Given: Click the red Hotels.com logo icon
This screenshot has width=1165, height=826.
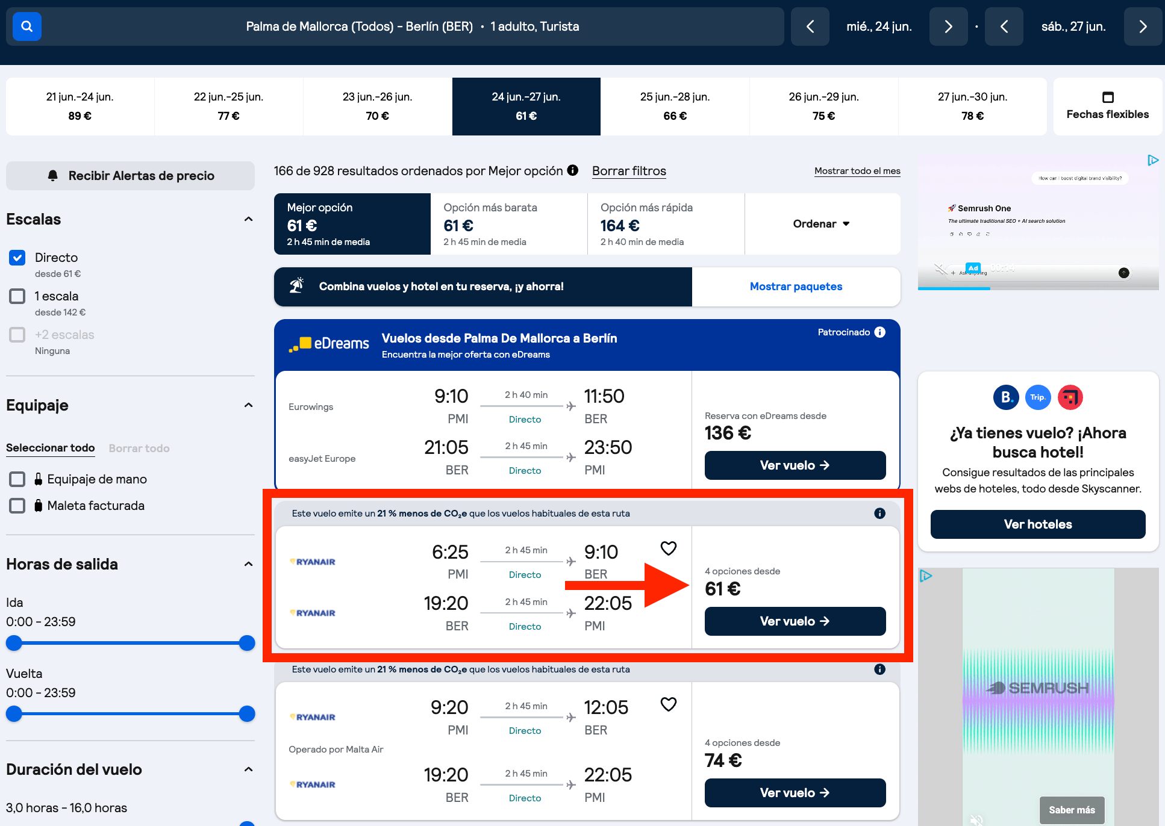Looking at the screenshot, I should point(1070,397).
